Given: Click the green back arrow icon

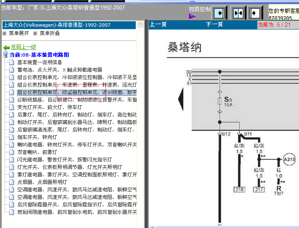Looking at the screenshot, I should 7,47.
